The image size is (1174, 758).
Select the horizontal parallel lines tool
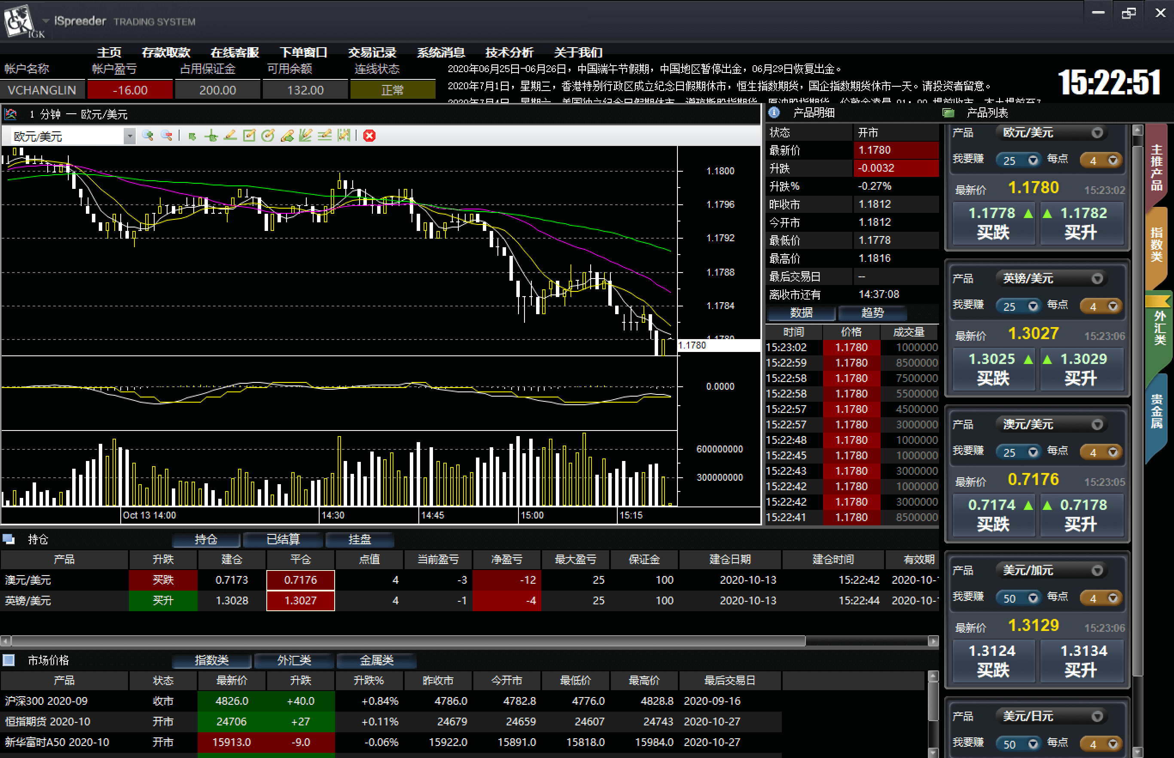[x=324, y=135]
